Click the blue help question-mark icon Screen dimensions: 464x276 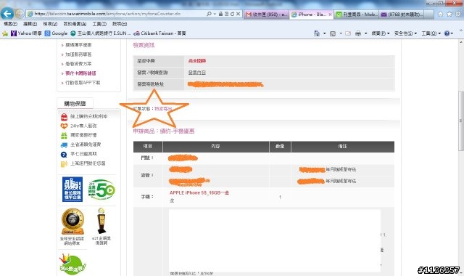click(x=447, y=33)
